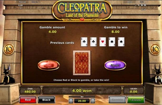Choose the oval Red gem button
The width and height of the screenshot is (162, 105).
pyautogui.click(x=49, y=65)
